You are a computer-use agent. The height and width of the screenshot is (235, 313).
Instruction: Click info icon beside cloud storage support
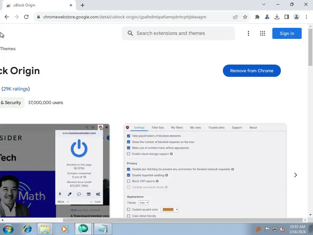tap(171, 154)
